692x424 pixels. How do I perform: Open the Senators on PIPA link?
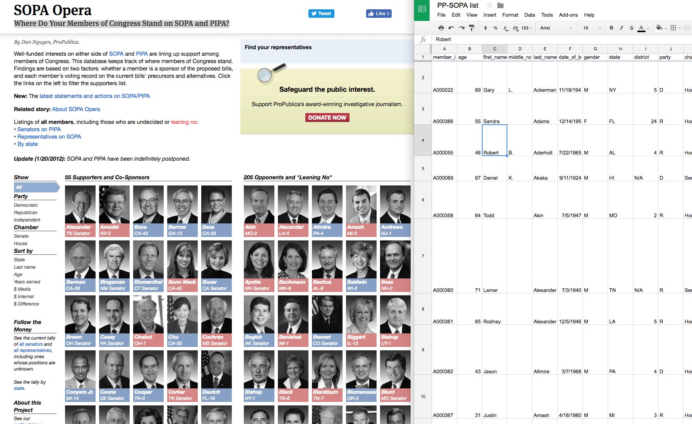[39, 129]
